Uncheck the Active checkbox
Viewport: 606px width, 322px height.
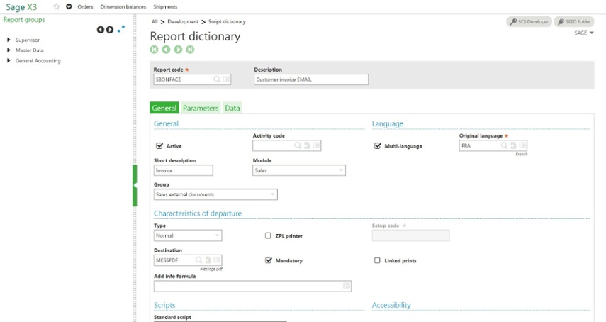tap(159, 146)
